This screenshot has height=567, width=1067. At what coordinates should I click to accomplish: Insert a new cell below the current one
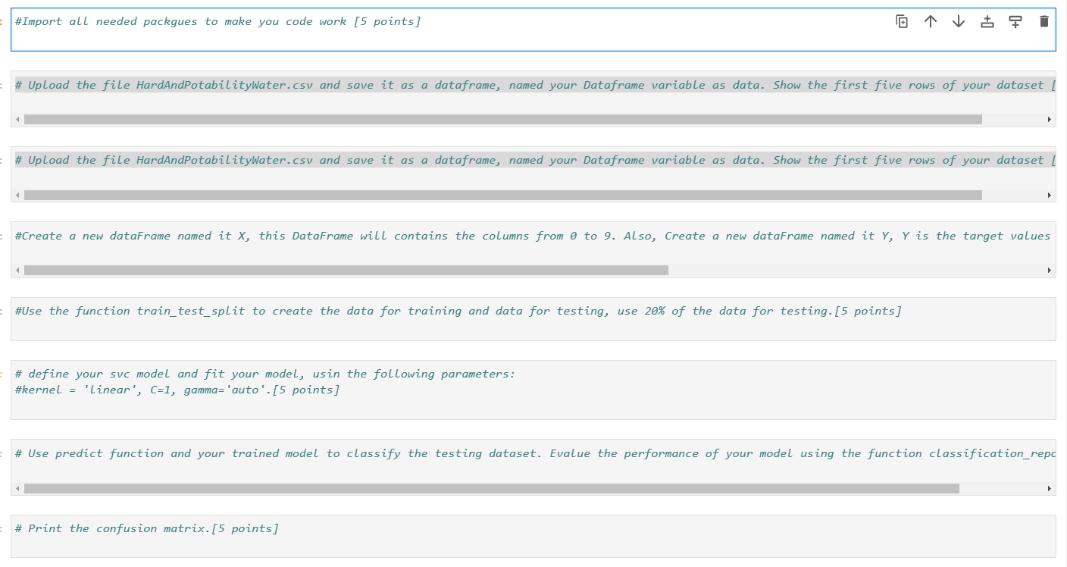1015,21
